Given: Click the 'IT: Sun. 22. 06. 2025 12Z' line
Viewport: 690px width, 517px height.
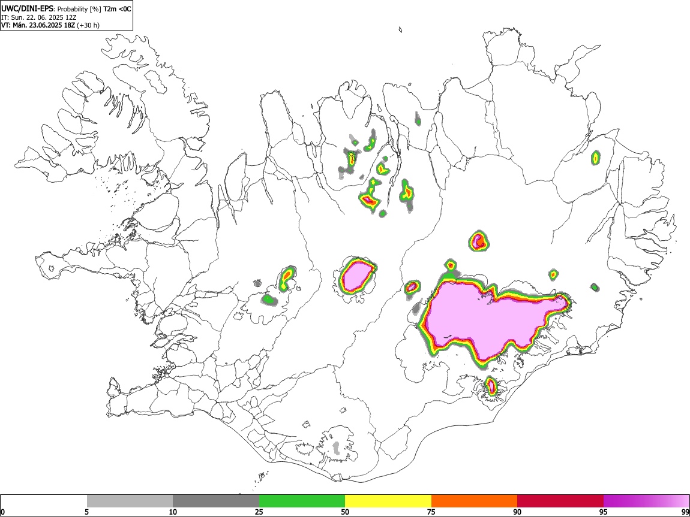Looking at the screenshot, I should [39, 17].
